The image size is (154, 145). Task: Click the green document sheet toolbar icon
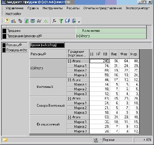click(27, 21)
